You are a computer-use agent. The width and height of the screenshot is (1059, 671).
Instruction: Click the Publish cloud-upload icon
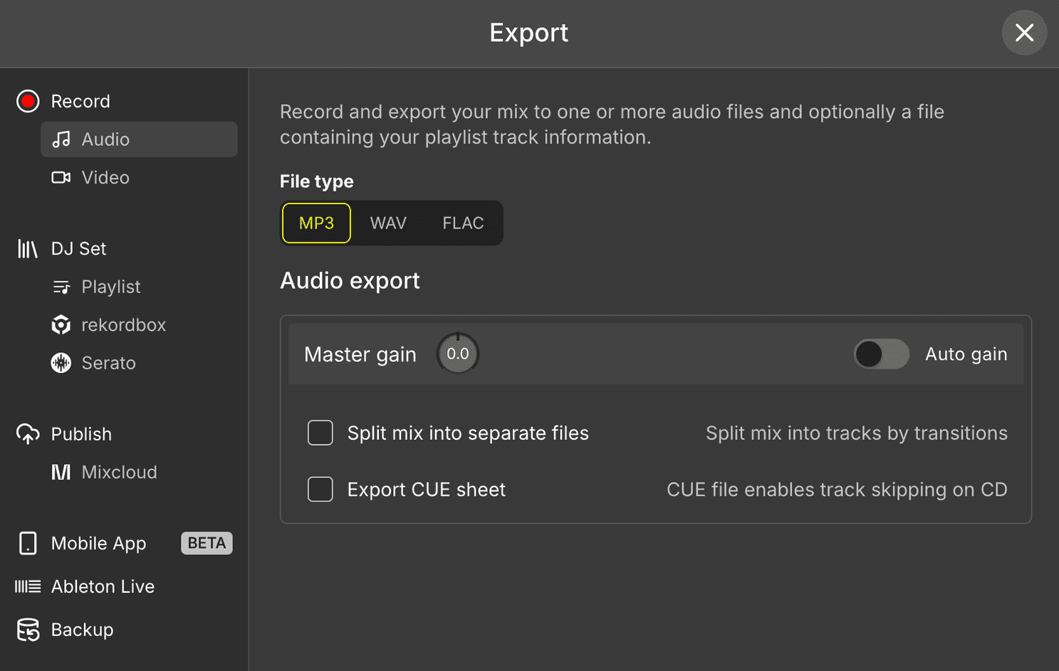click(x=27, y=434)
